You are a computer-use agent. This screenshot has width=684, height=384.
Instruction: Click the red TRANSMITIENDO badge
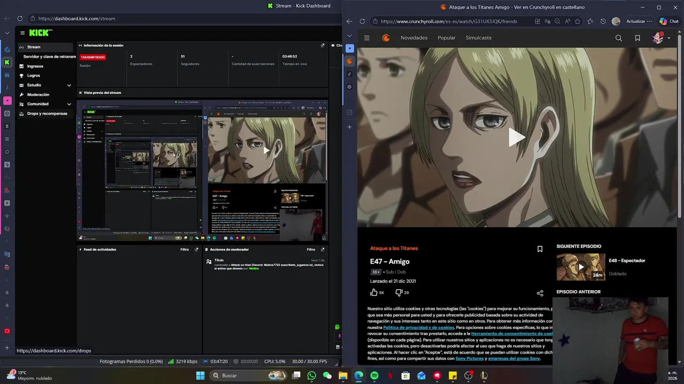(x=93, y=57)
